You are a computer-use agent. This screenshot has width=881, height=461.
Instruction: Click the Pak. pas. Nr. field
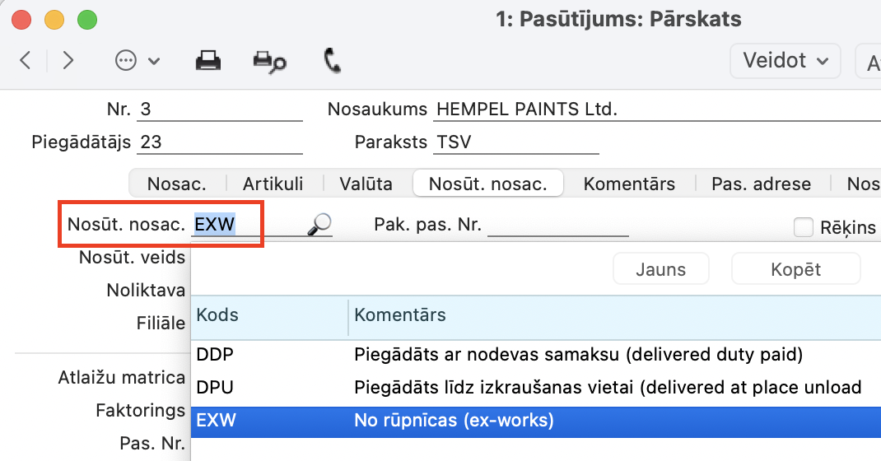coord(557,225)
